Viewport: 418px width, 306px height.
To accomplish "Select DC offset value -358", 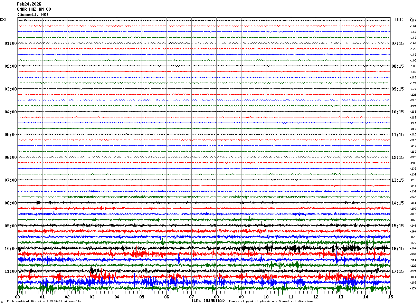I will 413,220.
